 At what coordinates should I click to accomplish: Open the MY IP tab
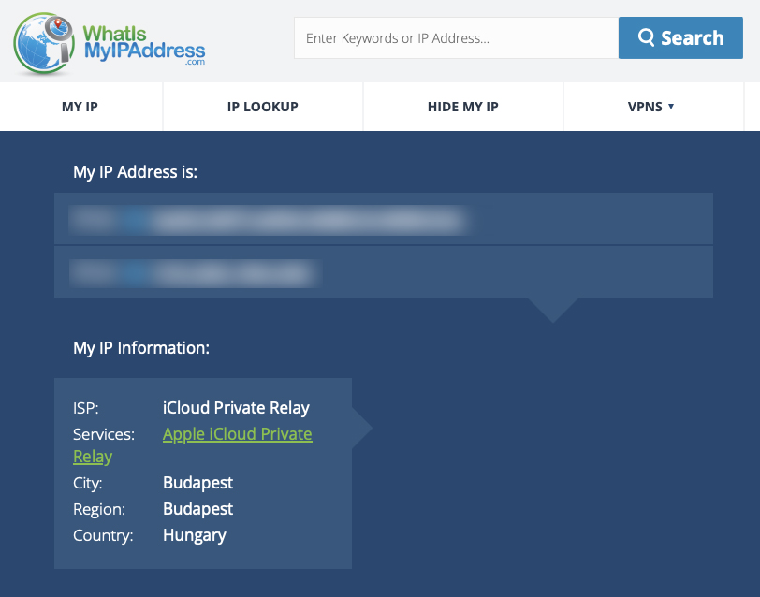80,107
